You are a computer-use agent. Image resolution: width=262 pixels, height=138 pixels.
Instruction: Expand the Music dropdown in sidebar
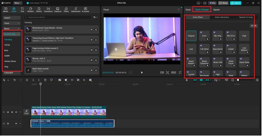[12, 29]
